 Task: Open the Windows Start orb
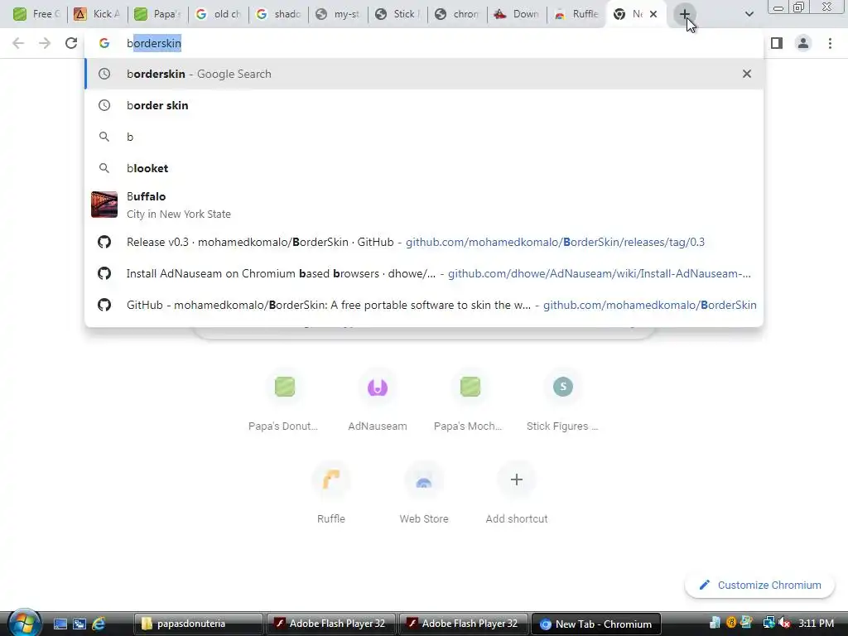pyautogui.click(x=24, y=623)
